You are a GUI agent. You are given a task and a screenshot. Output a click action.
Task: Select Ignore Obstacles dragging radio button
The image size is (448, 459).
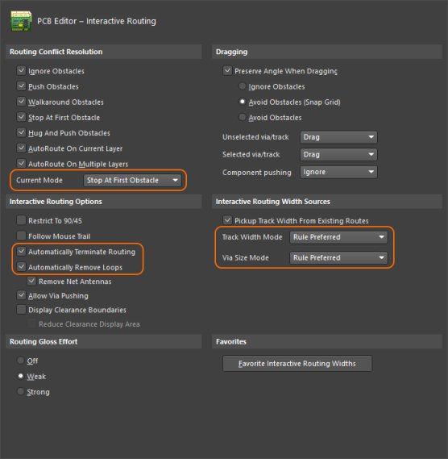coord(243,86)
